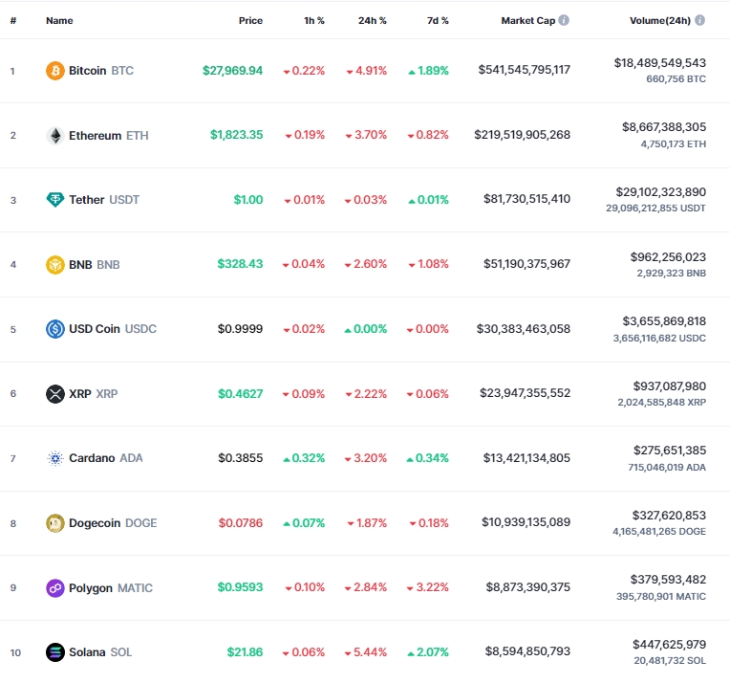Image resolution: width=730 pixels, height=683 pixels.
Task: Click the XRP black logo icon
Action: coord(54,394)
